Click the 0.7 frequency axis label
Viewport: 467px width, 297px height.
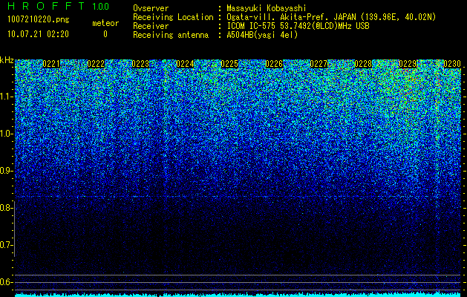click(x=6, y=245)
